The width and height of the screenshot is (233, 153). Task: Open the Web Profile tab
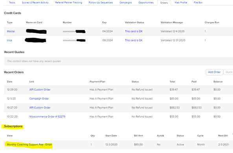(x=181, y=2)
